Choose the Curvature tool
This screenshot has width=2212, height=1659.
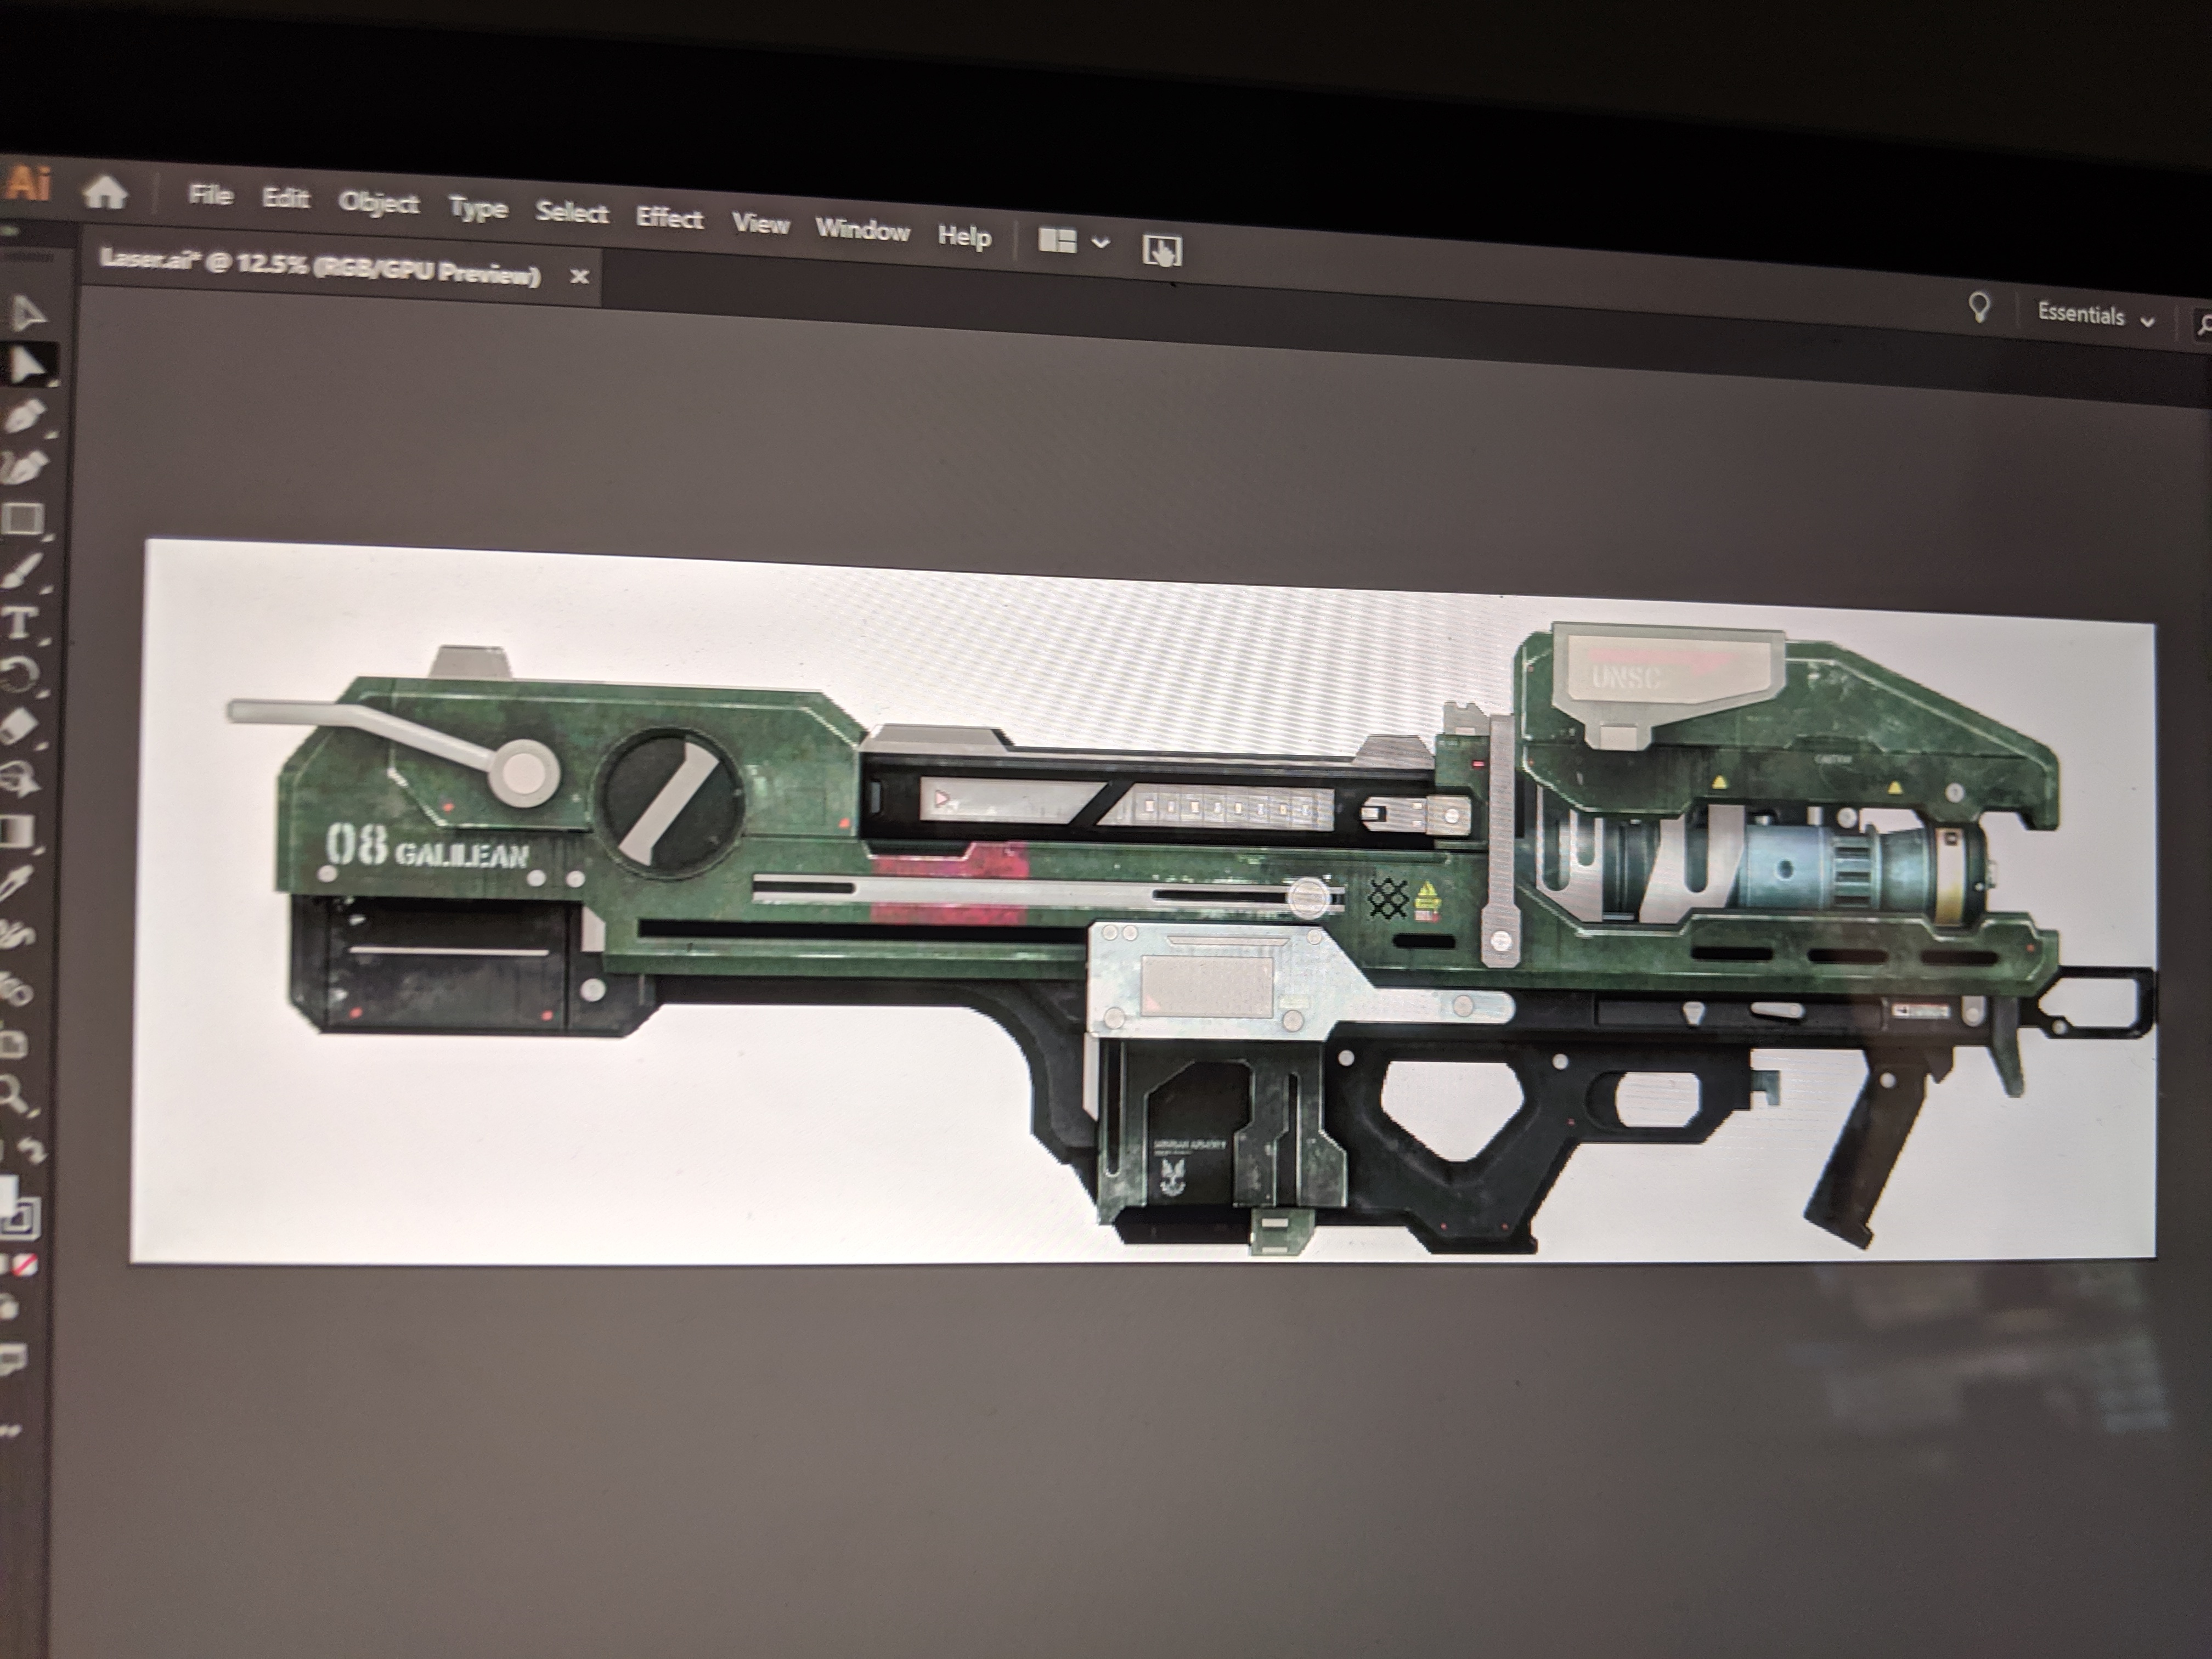(x=24, y=467)
